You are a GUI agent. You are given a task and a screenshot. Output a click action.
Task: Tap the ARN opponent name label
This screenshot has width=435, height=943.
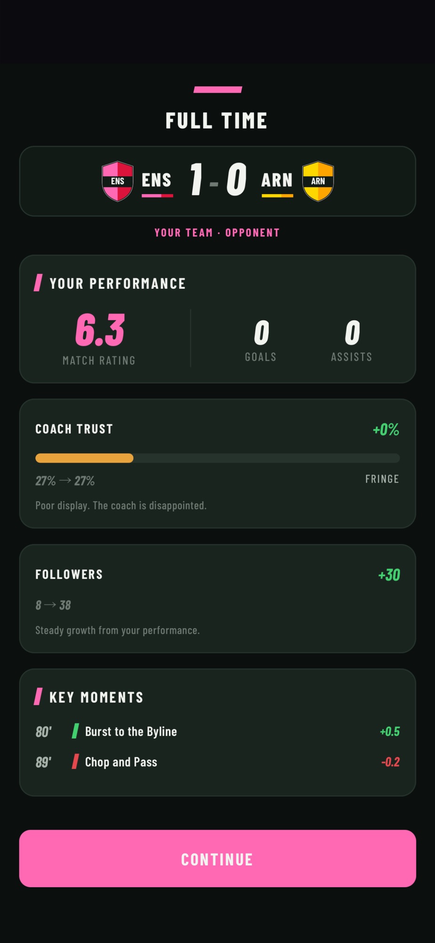coord(277,180)
